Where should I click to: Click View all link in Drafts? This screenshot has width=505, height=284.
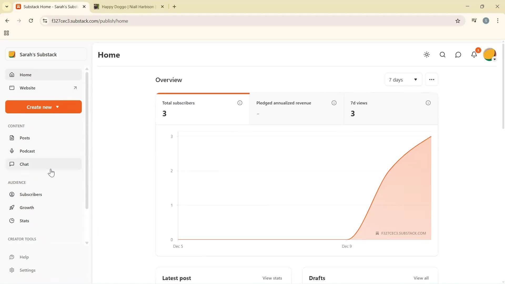click(421, 278)
